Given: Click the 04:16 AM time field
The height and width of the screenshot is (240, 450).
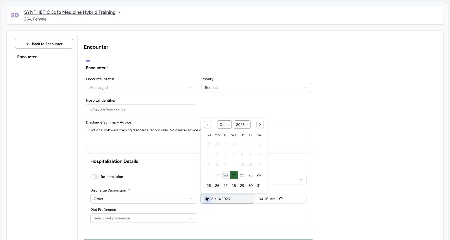Looking at the screenshot, I should coord(281,199).
